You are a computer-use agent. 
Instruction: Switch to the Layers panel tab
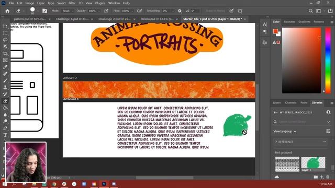276,103
